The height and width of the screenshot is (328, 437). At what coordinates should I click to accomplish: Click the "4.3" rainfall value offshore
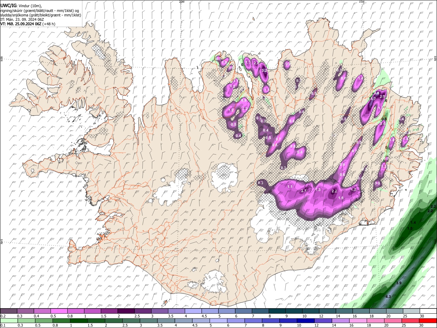[388, 297]
